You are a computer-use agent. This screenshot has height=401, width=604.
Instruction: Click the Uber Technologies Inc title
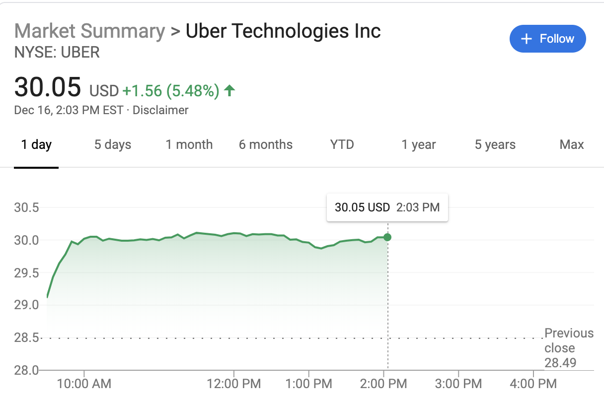click(283, 31)
